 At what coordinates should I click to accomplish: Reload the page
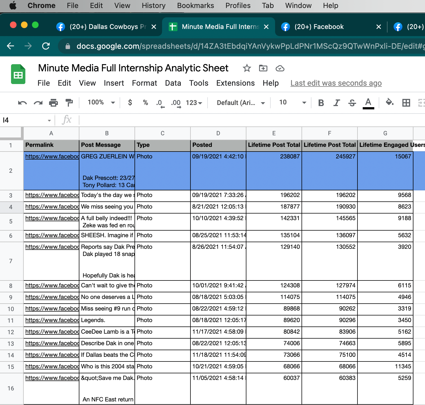pos(46,46)
